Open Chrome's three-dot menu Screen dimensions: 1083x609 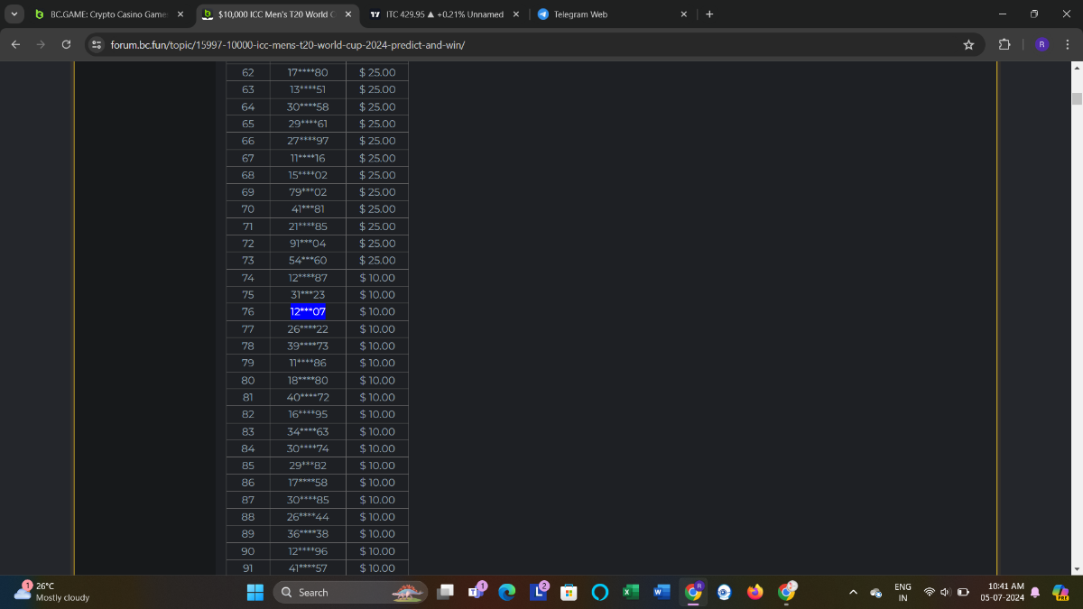click(1068, 44)
